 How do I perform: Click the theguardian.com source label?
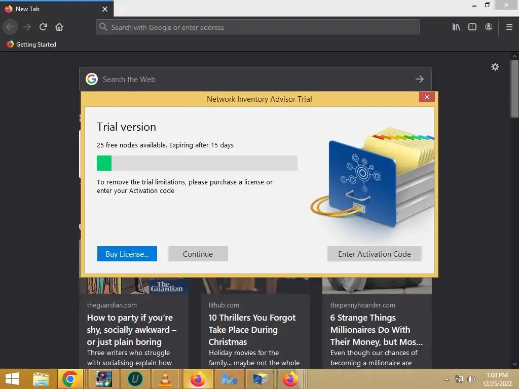coord(112,305)
